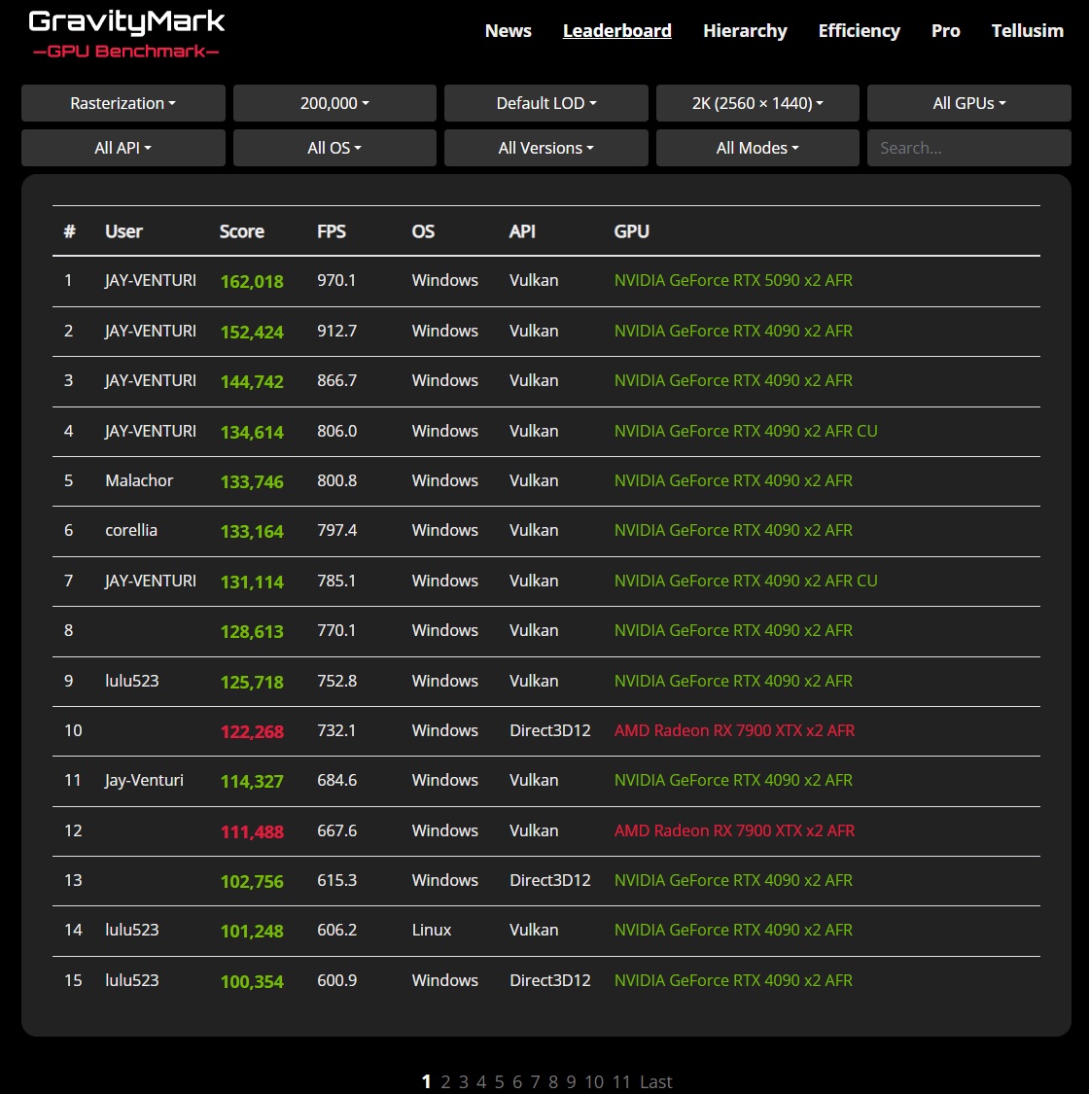Open the Rasterization dropdown filter
1089x1094 pixels.
click(123, 103)
